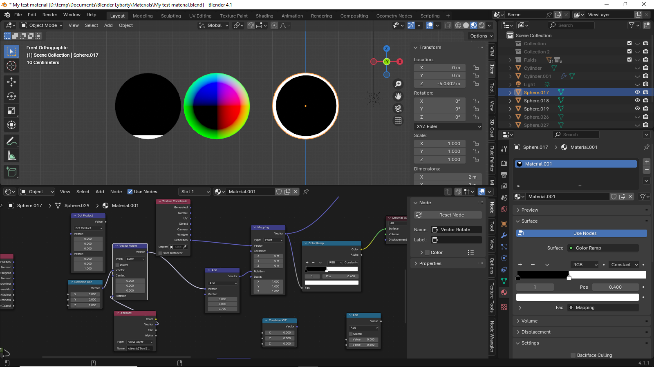
Task: Open the Material properties tab icon
Action: coord(504,292)
